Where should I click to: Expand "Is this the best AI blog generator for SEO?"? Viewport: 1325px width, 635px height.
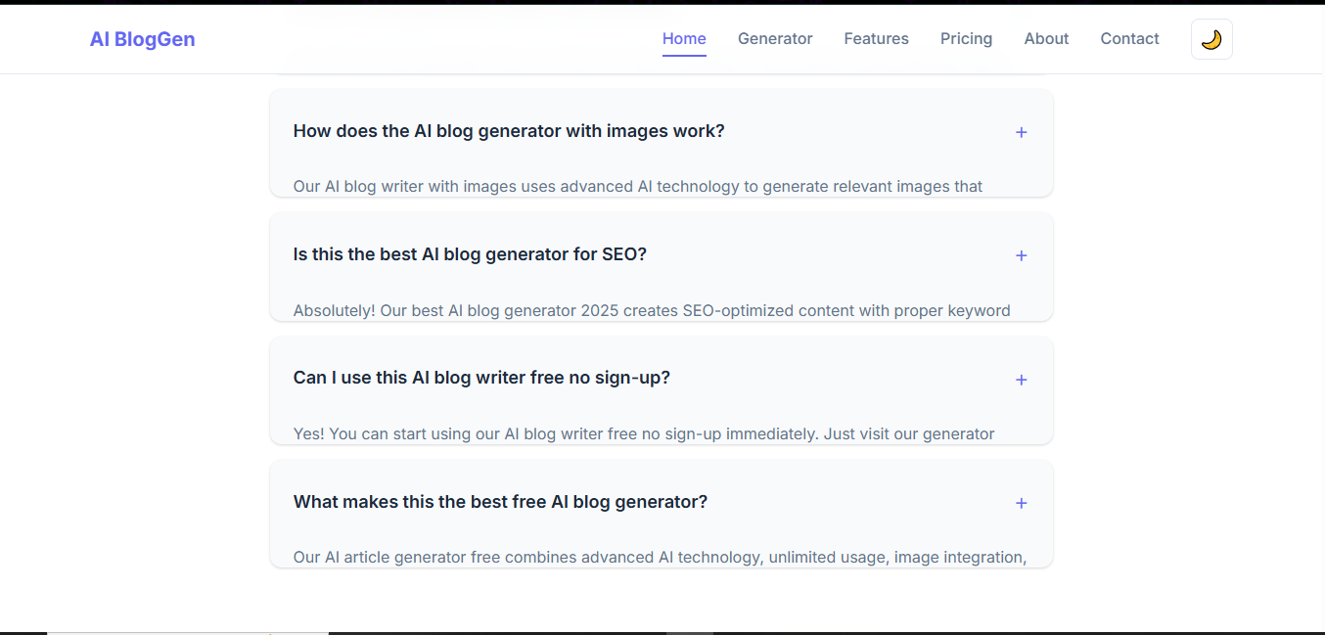pyautogui.click(x=470, y=254)
